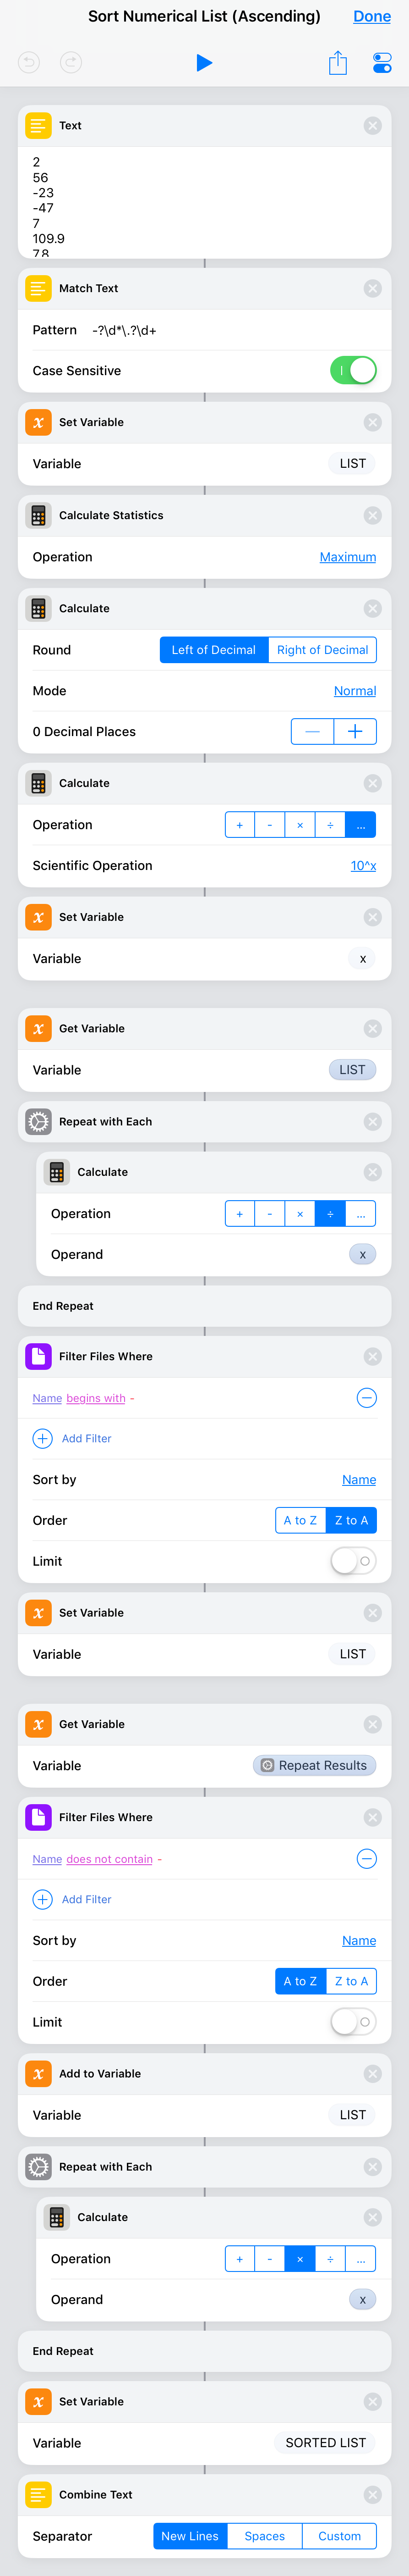This screenshot has height=2576, width=409.
Task: Select Right of Decimal rounding
Action: (322, 650)
